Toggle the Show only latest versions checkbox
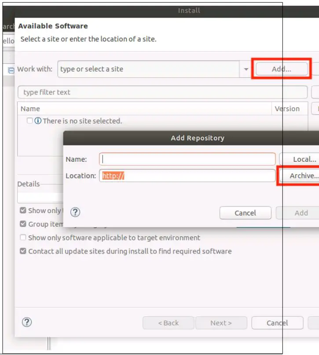This screenshot has height=355, width=319. pyautogui.click(x=23, y=210)
